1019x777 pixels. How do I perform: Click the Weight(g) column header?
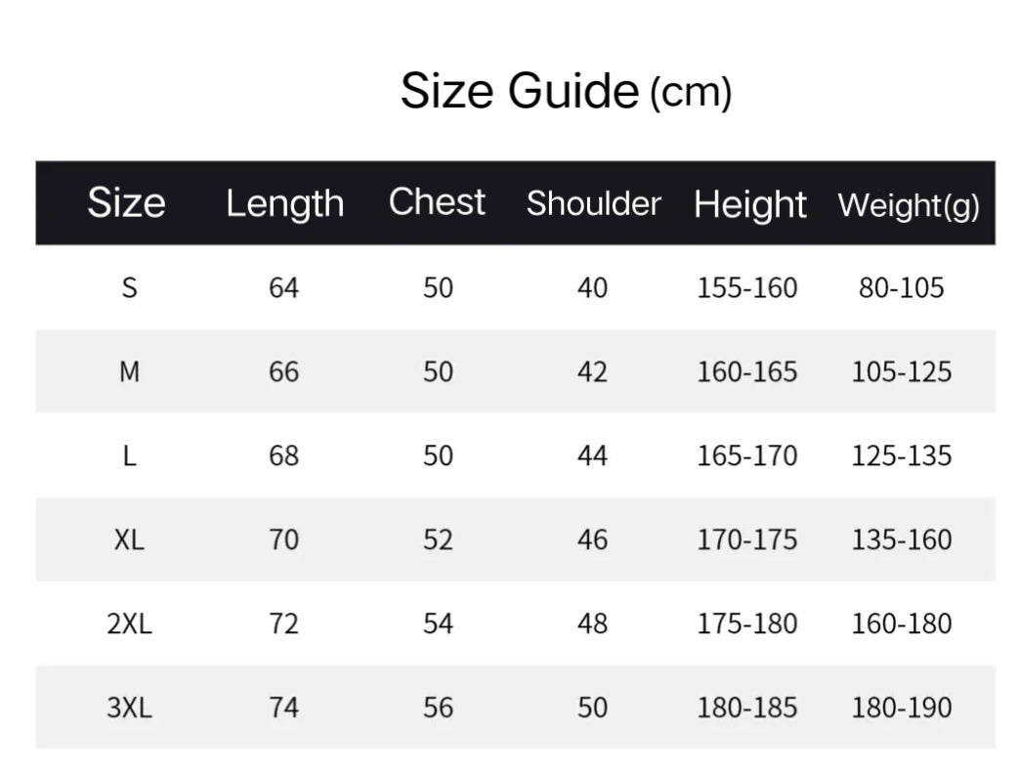(x=908, y=205)
